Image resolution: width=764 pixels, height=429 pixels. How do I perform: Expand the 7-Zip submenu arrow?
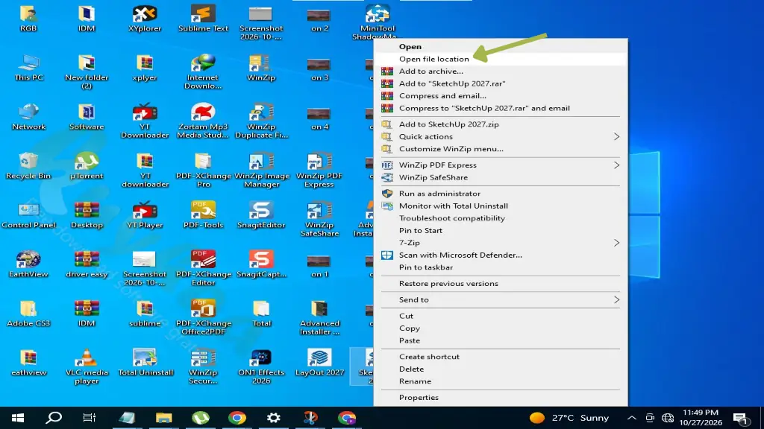(616, 243)
